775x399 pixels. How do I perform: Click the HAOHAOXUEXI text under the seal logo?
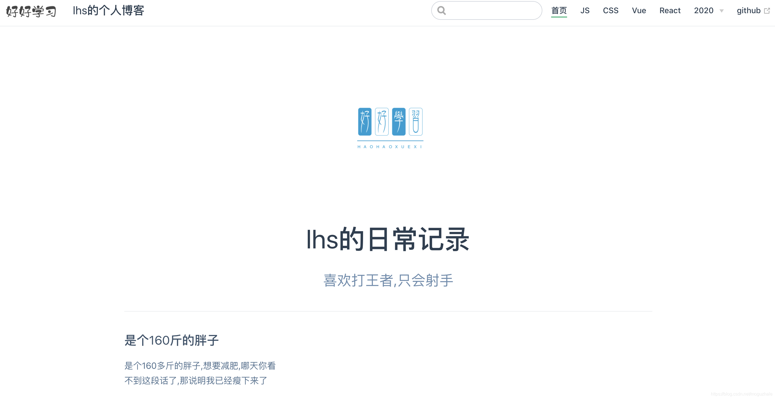pos(390,146)
